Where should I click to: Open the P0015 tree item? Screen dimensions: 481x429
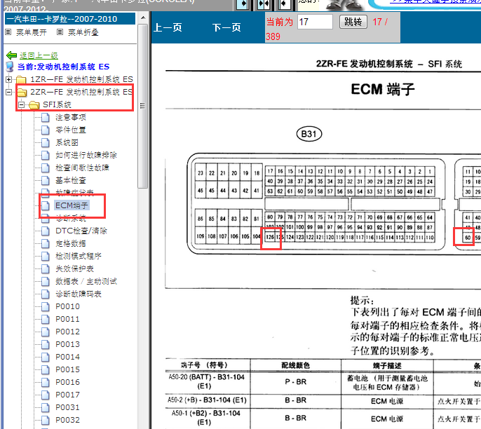pyautogui.click(x=67, y=369)
